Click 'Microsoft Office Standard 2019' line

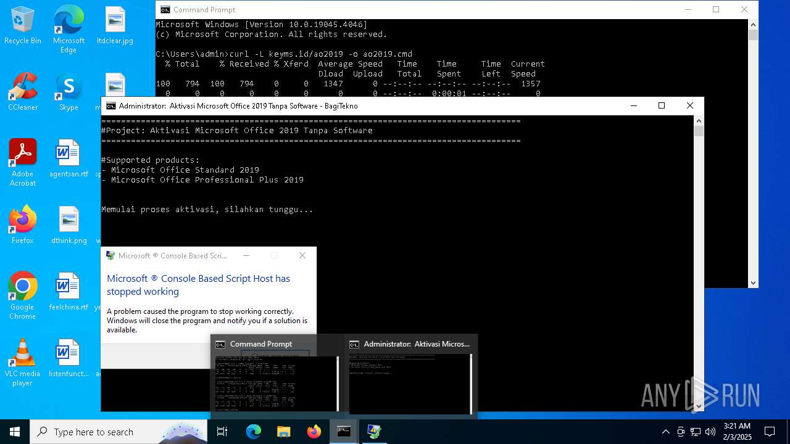(180, 170)
